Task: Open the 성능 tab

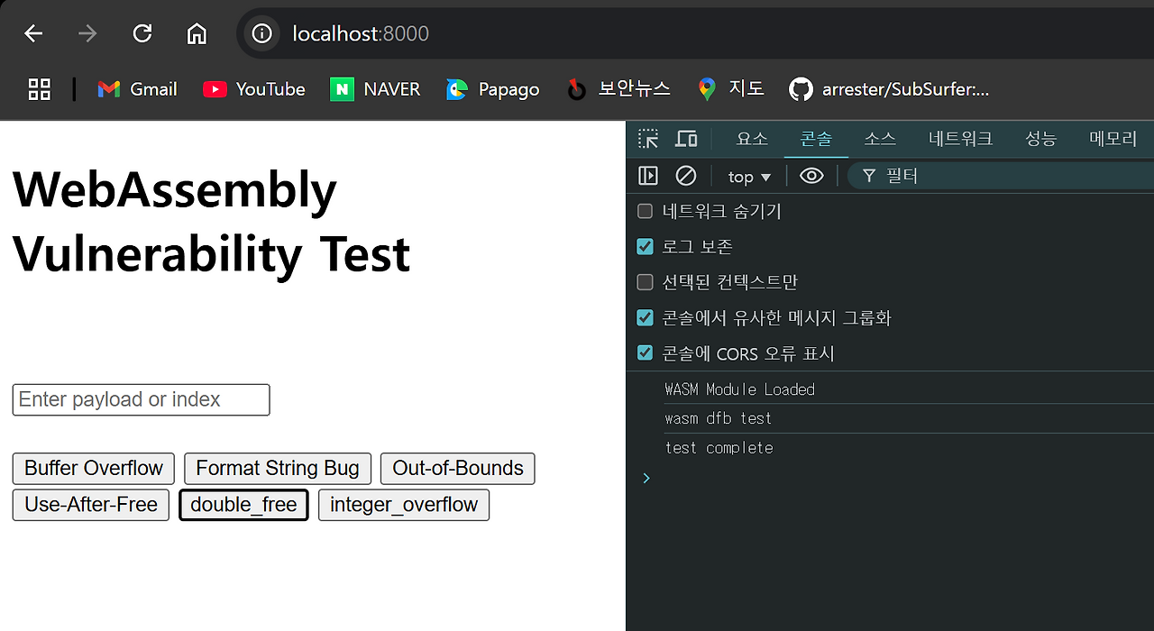Action: [x=1040, y=139]
